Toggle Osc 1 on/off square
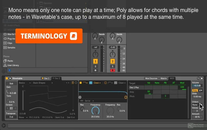The width and height of the screenshot is (207, 130). (x=43, y=78)
